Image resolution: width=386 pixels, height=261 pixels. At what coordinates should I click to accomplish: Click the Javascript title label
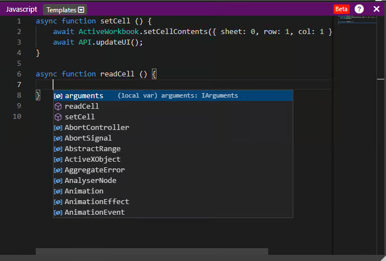pos(22,9)
